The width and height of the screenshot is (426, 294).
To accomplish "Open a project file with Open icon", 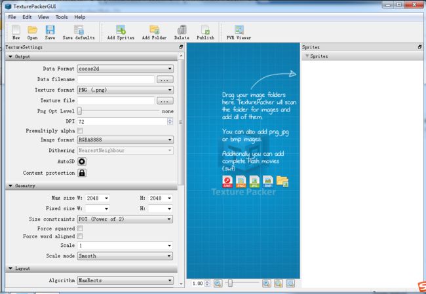I will point(32,32).
